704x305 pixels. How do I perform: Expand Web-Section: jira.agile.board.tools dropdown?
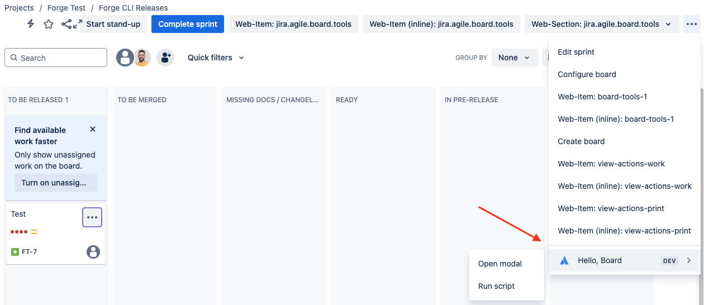pyautogui.click(x=601, y=24)
